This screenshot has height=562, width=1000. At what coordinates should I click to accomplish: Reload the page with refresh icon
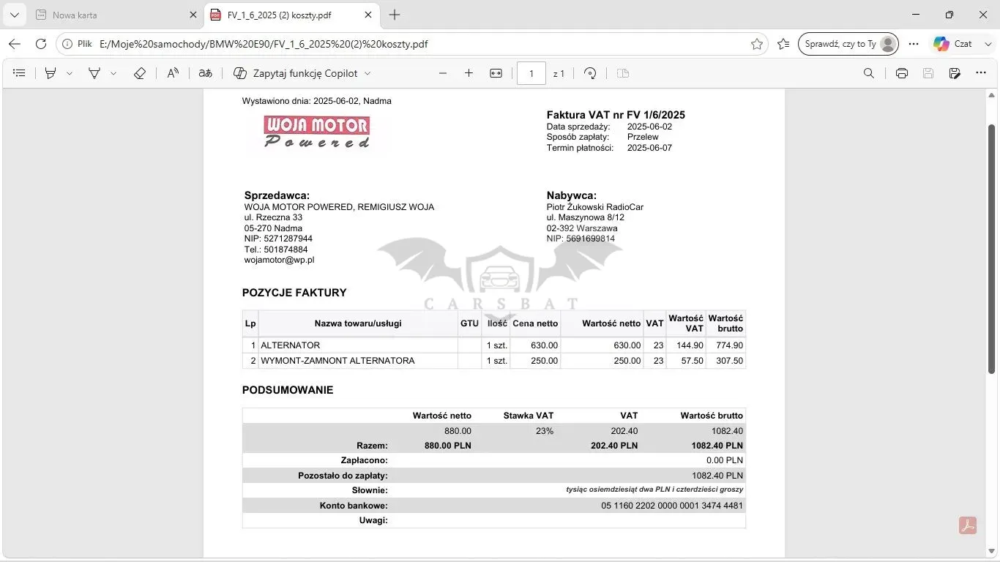[41, 44]
